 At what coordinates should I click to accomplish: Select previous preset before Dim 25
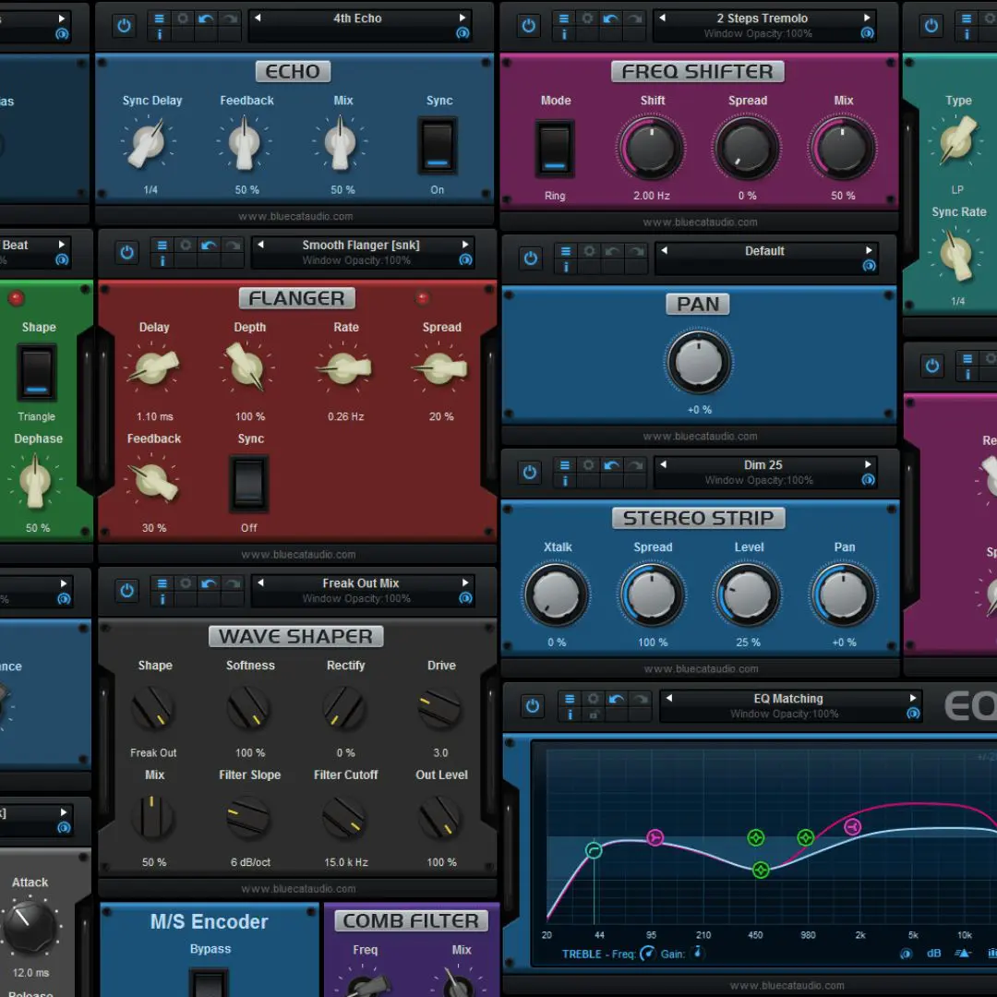click(x=663, y=464)
